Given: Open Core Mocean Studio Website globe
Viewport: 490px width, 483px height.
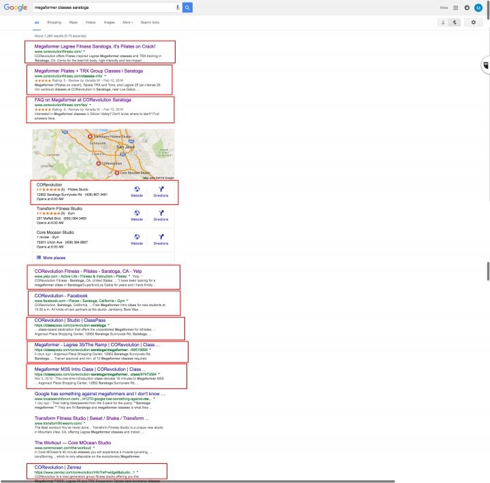Looking at the screenshot, I should point(137,237).
